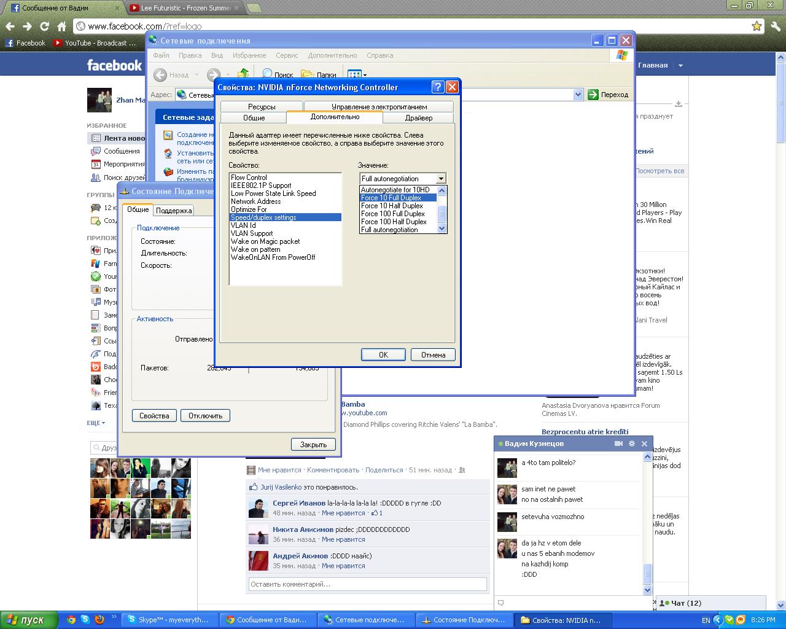Click Посмотреть все link
The height and width of the screenshot is (629, 786).
660,171
